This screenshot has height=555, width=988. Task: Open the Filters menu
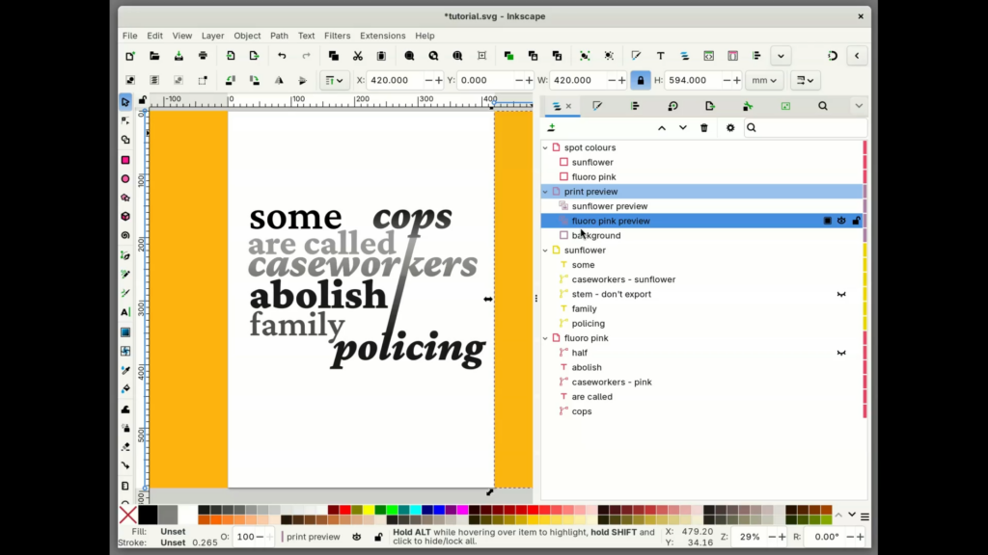click(x=337, y=36)
